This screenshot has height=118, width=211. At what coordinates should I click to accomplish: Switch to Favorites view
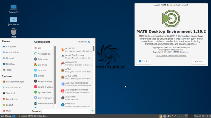82,42
